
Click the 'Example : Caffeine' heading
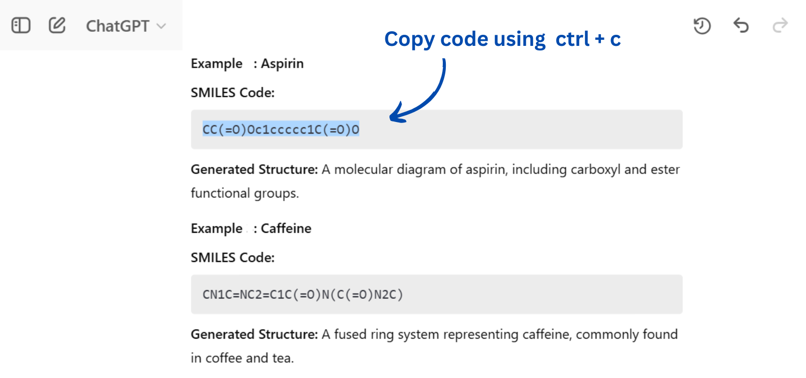[251, 229]
